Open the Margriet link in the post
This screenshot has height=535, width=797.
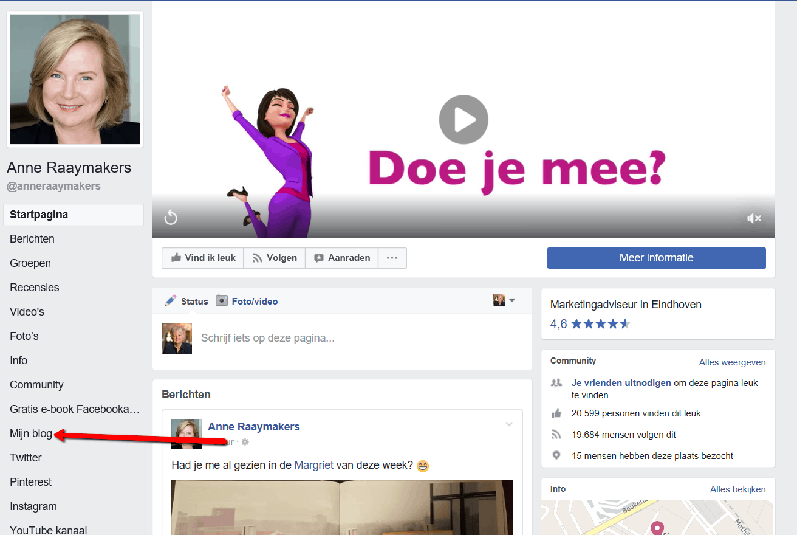pos(314,465)
